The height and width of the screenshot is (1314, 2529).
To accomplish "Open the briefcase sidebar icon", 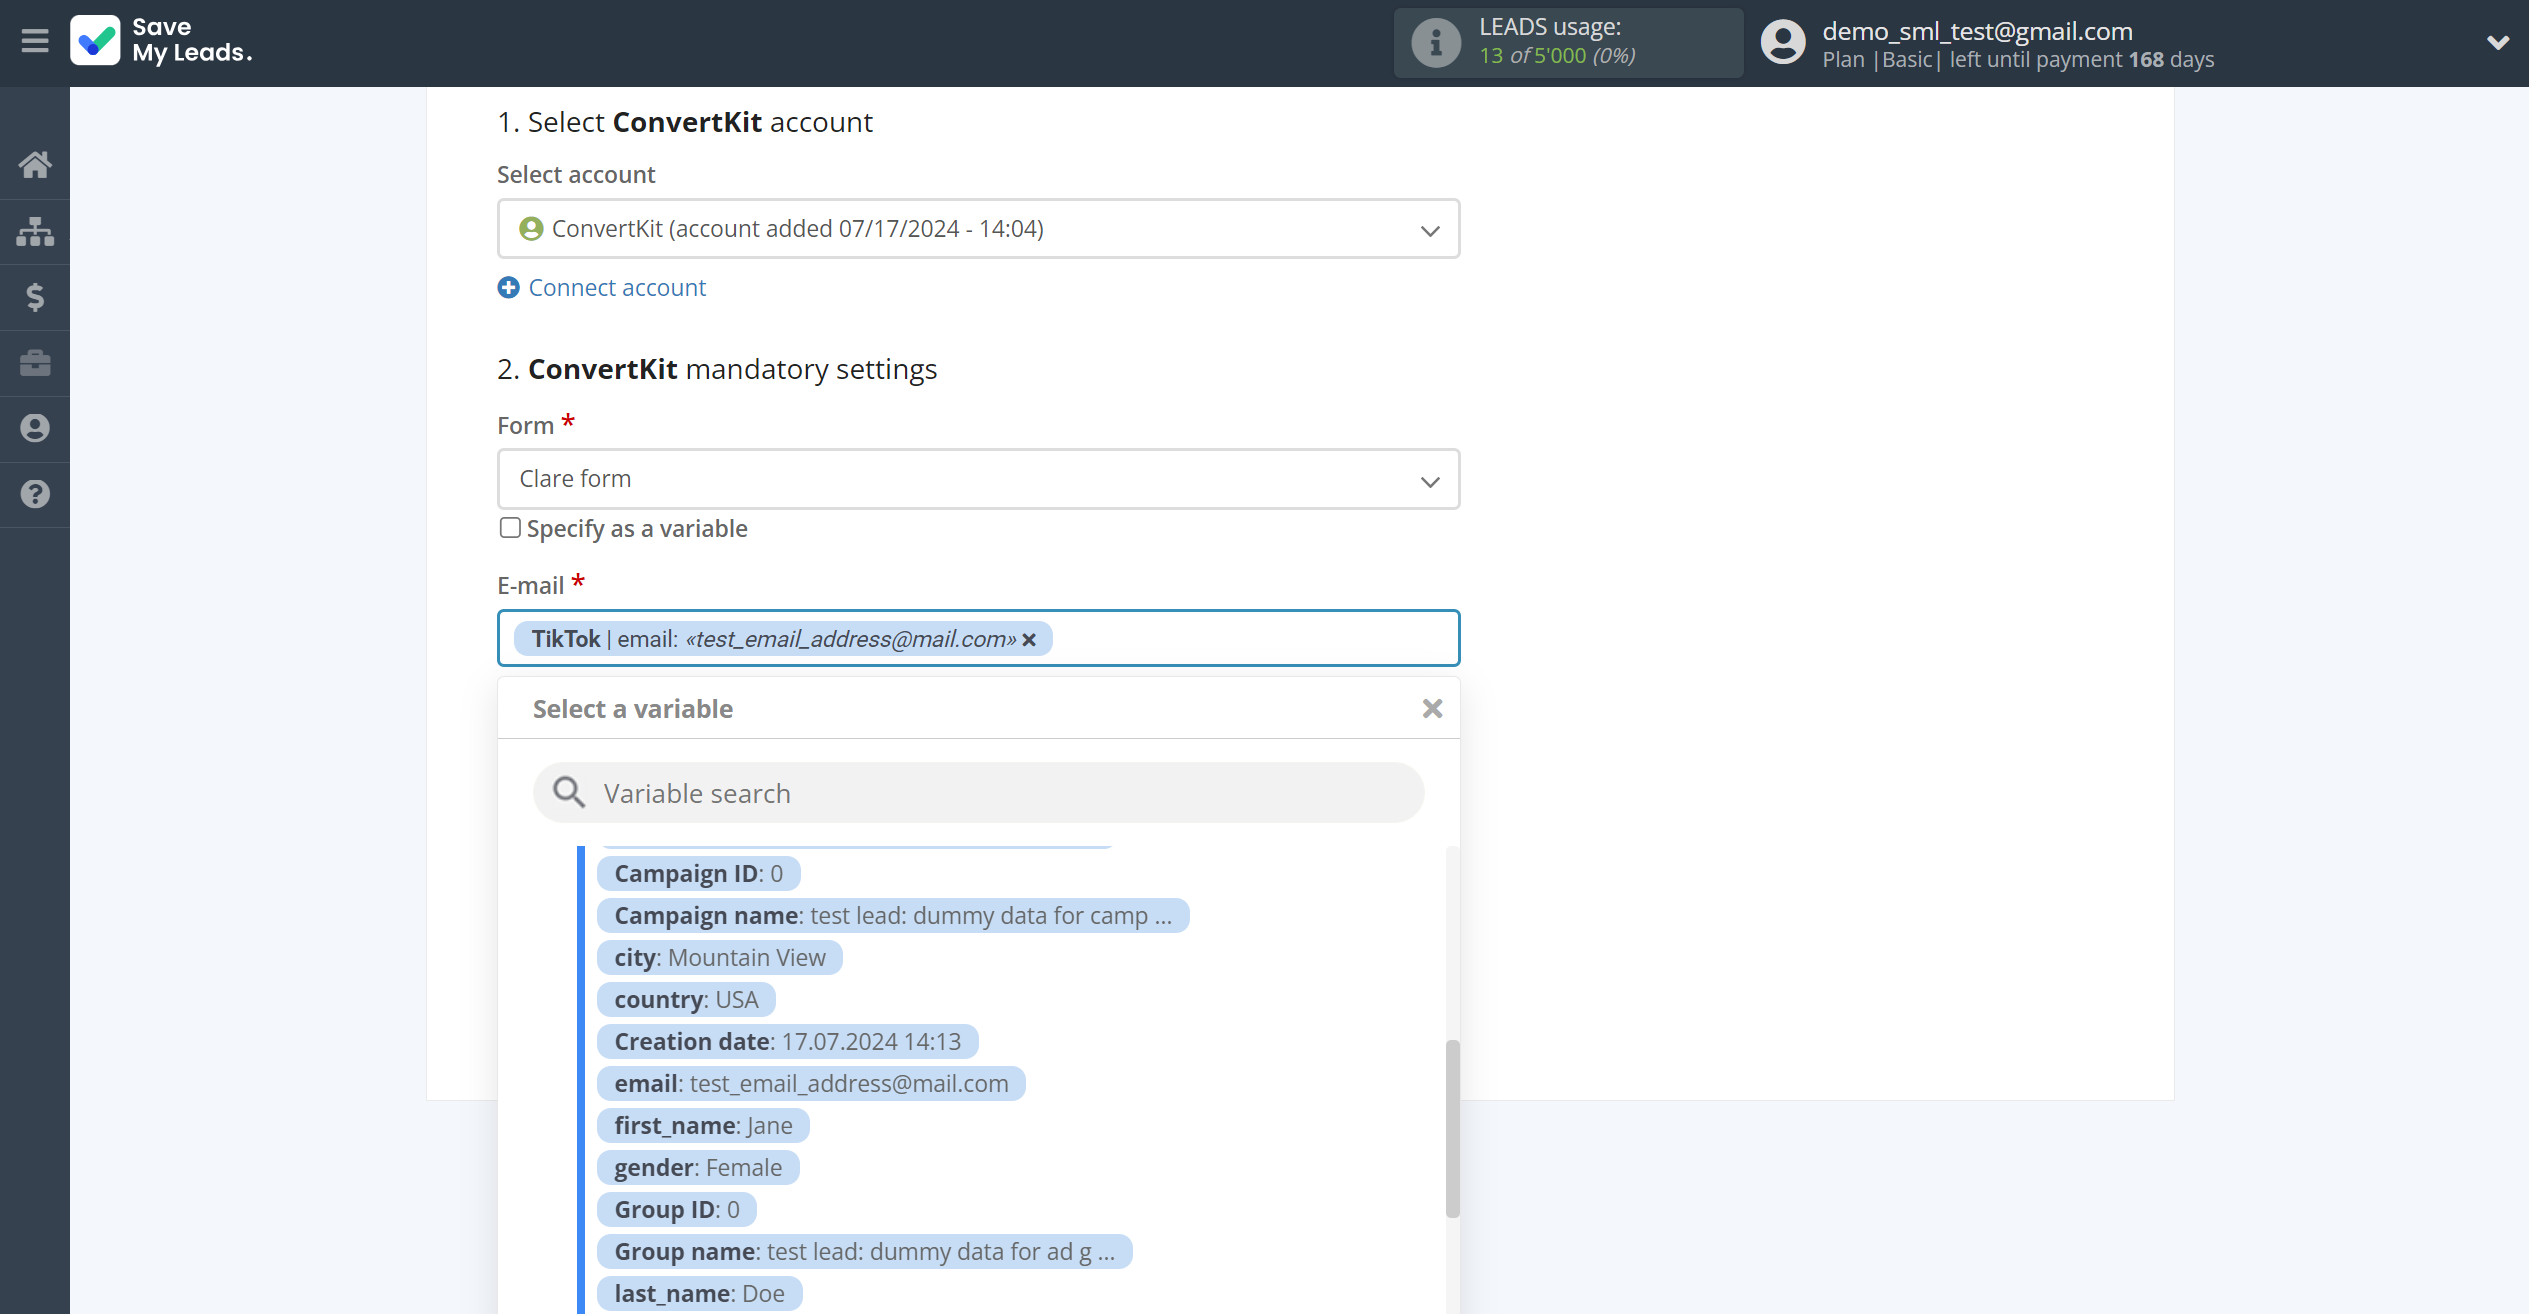I will coord(35,363).
